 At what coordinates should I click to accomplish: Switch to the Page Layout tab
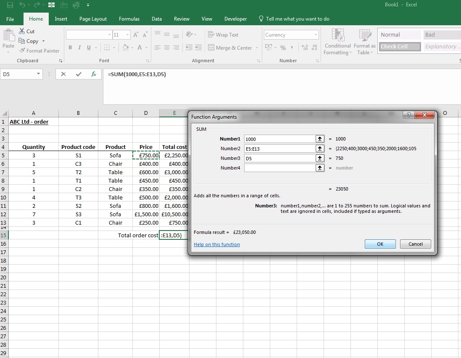[x=93, y=19]
